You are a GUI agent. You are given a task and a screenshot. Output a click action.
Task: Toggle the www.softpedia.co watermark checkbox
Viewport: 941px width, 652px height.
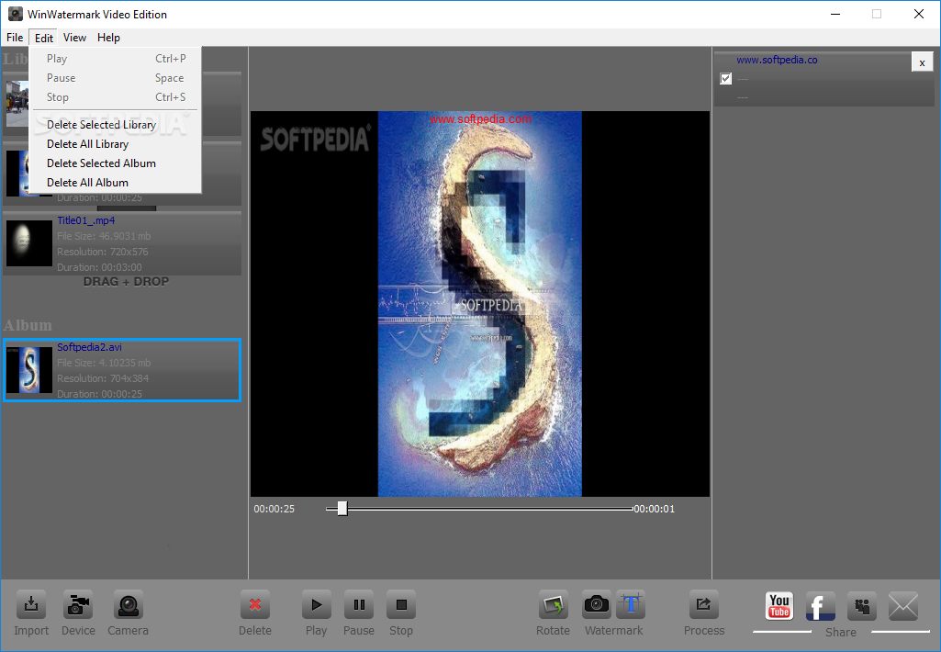725,79
